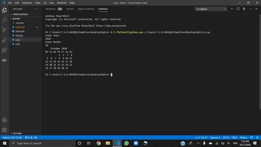Select the TERMINAL tab
Viewport: 261px width, 147px height.
coord(103,9)
